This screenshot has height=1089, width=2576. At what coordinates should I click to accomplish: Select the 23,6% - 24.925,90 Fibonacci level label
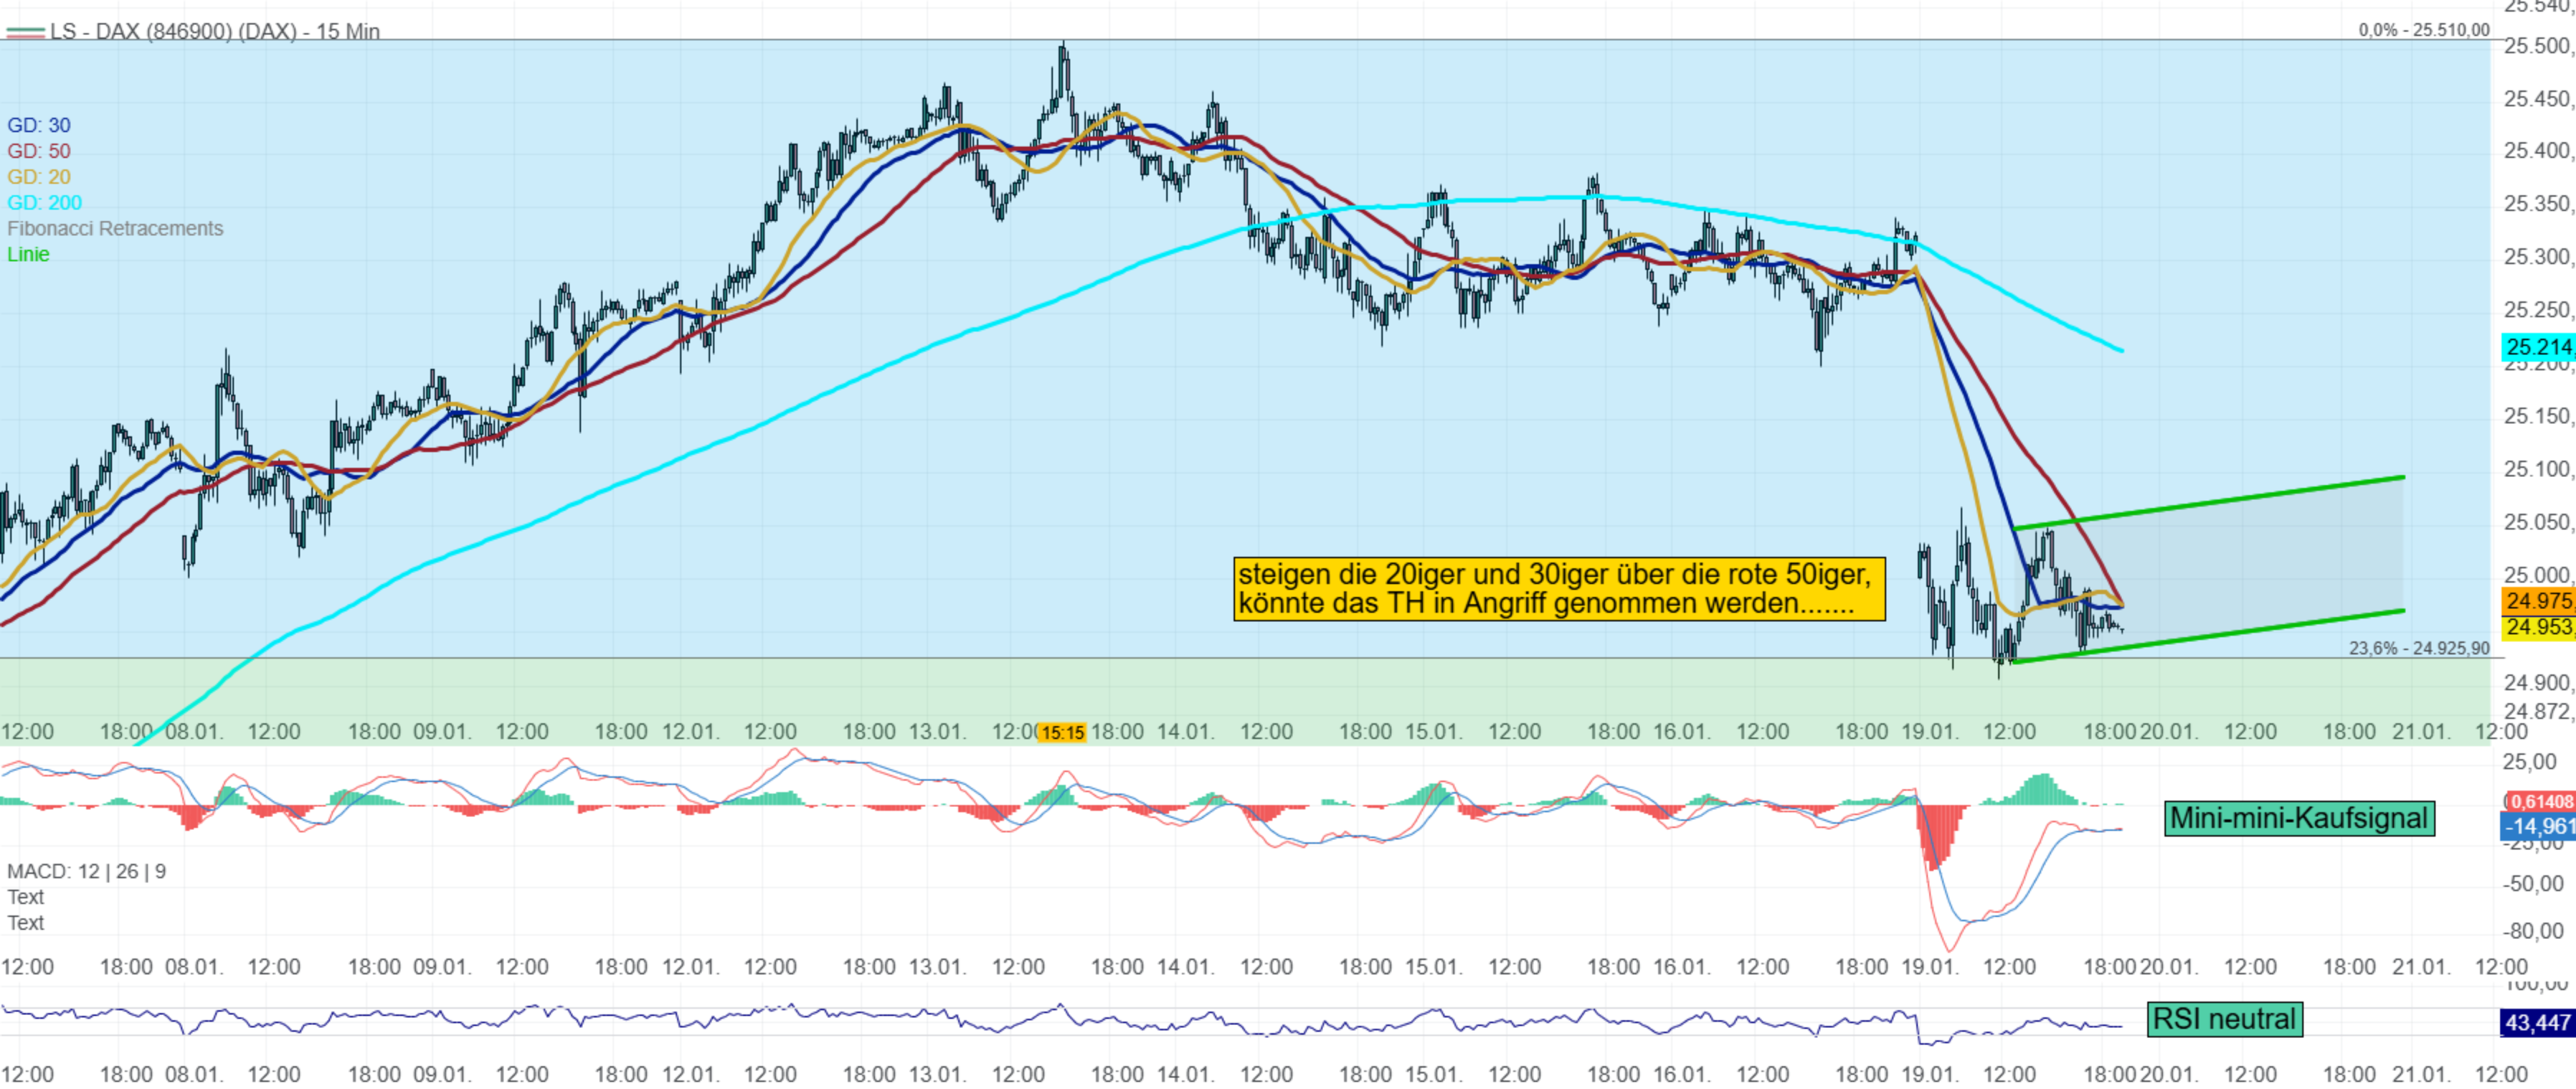click(x=2418, y=648)
